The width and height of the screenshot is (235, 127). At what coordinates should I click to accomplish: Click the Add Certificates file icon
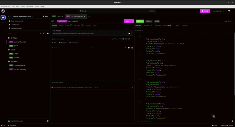10,28
